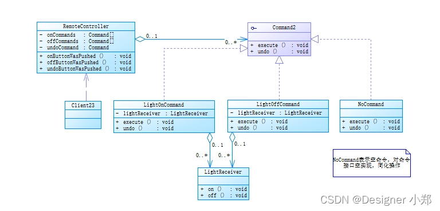
Task: Select the aggregation diamond under LightOnCommand
Action: tap(210, 138)
